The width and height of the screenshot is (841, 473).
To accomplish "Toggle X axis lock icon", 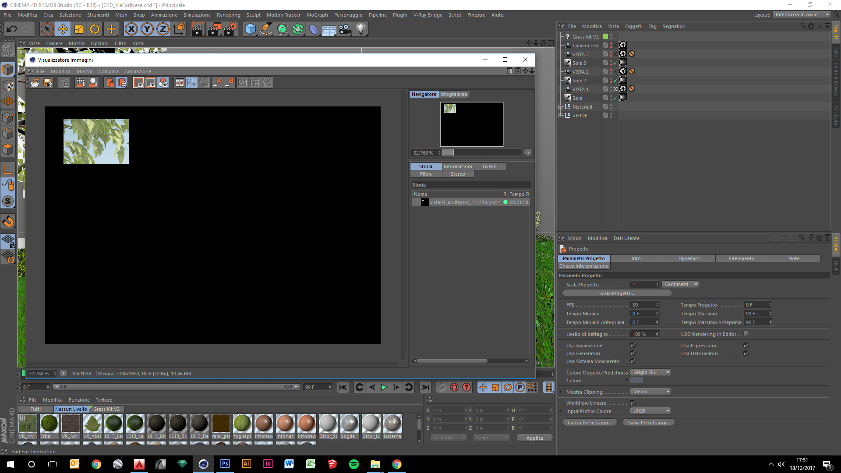I will pyautogui.click(x=131, y=29).
